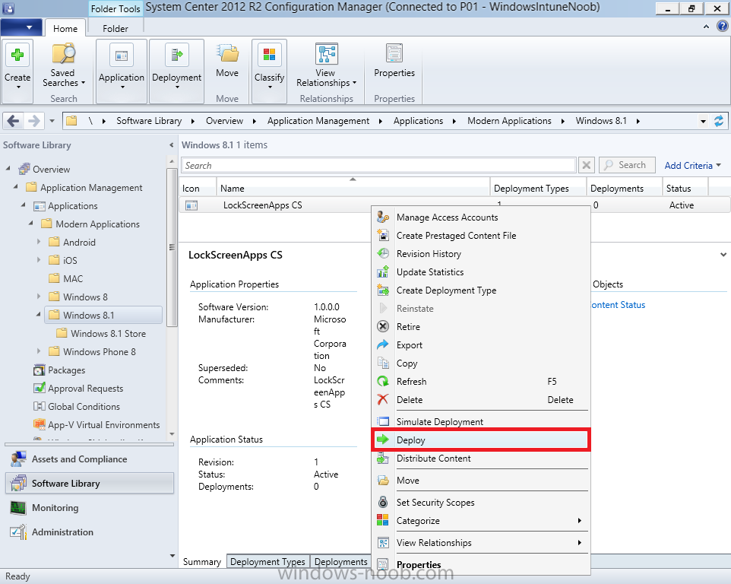
Task: Open the address bar history dropdown
Action: coord(703,121)
